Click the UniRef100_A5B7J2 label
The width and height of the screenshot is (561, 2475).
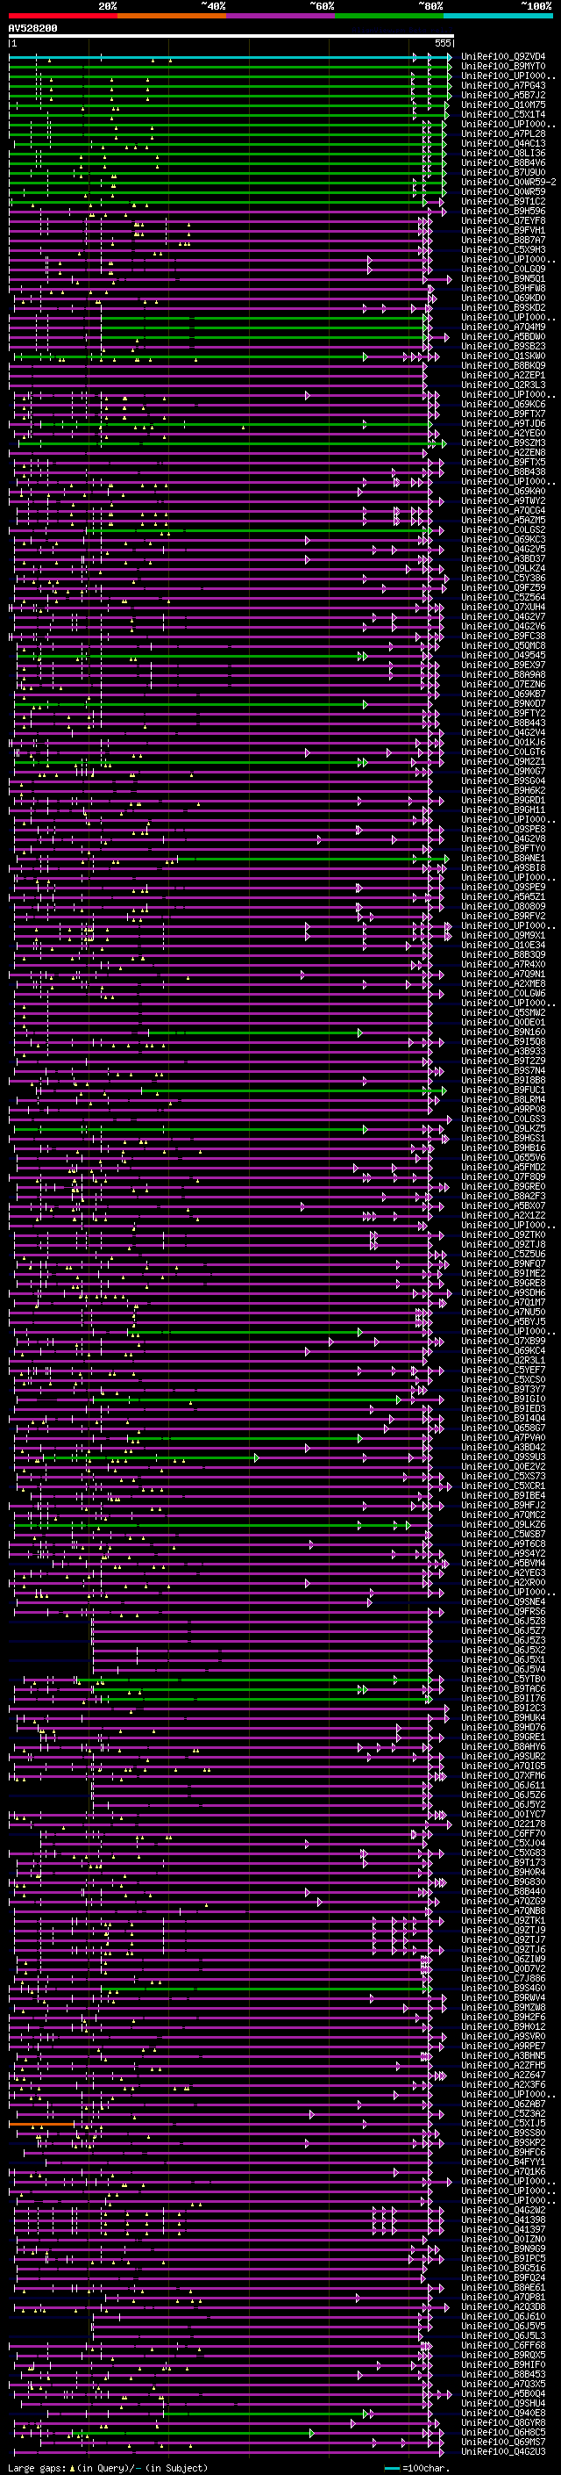(503, 95)
